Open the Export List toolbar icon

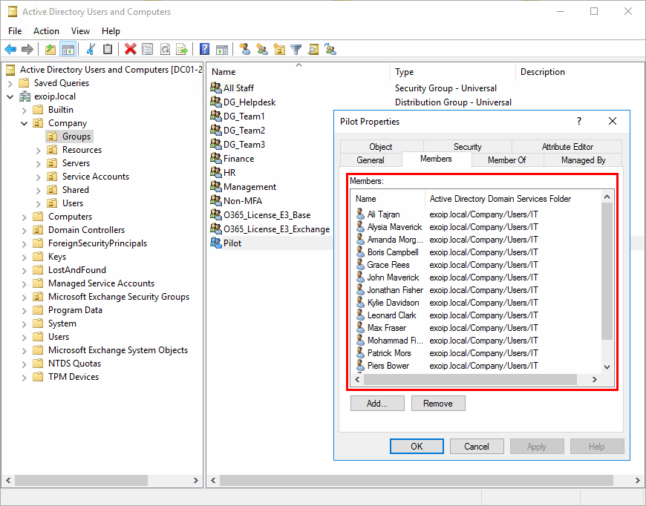tap(182, 49)
